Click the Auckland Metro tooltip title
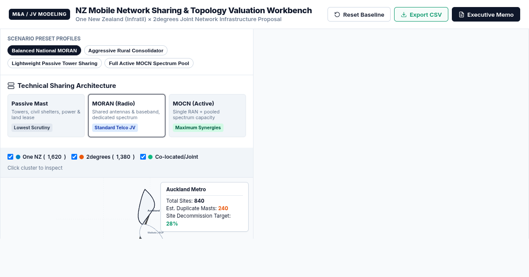 click(x=186, y=190)
